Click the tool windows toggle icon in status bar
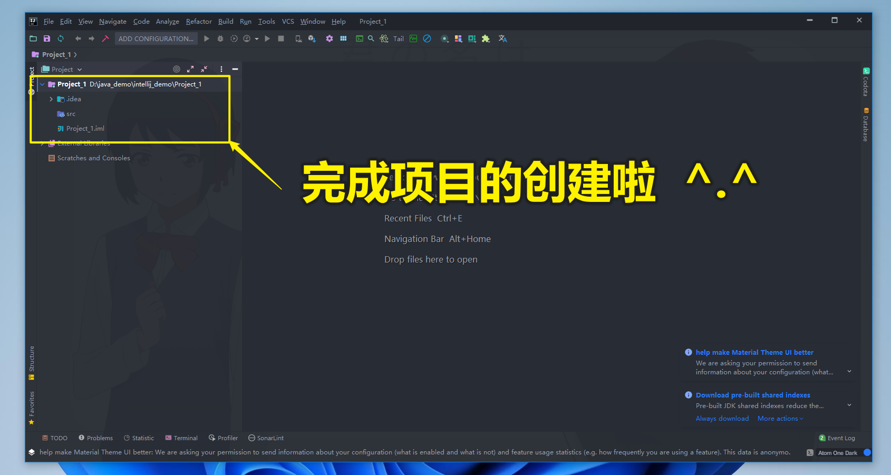The width and height of the screenshot is (891, 475). click(x=32, y=452)
